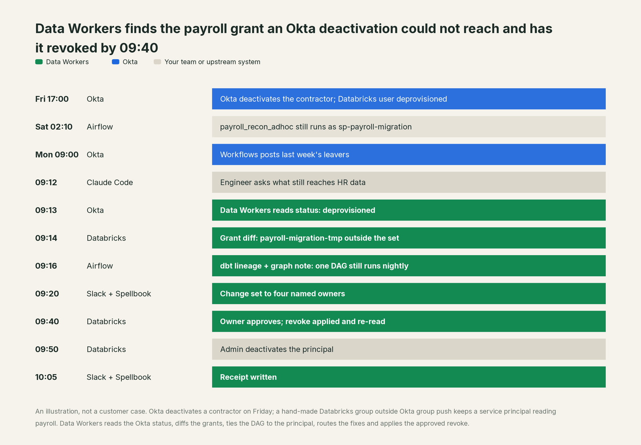This screenshot has height=445, width=641.
Task: Select the Slack + Spellbook label at 10:05
Action: [x=119, y=377]
